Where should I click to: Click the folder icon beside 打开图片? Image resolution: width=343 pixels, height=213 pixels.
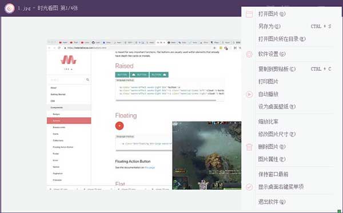tap(249, 14)
